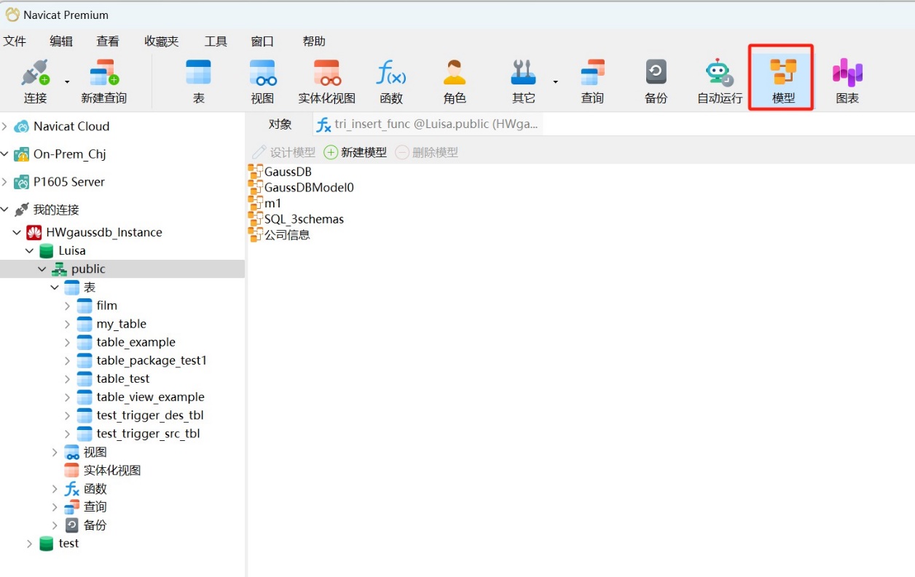Collapse the 表 tables folder
This screenshot has height=577, width=915.
click(55, 287)
